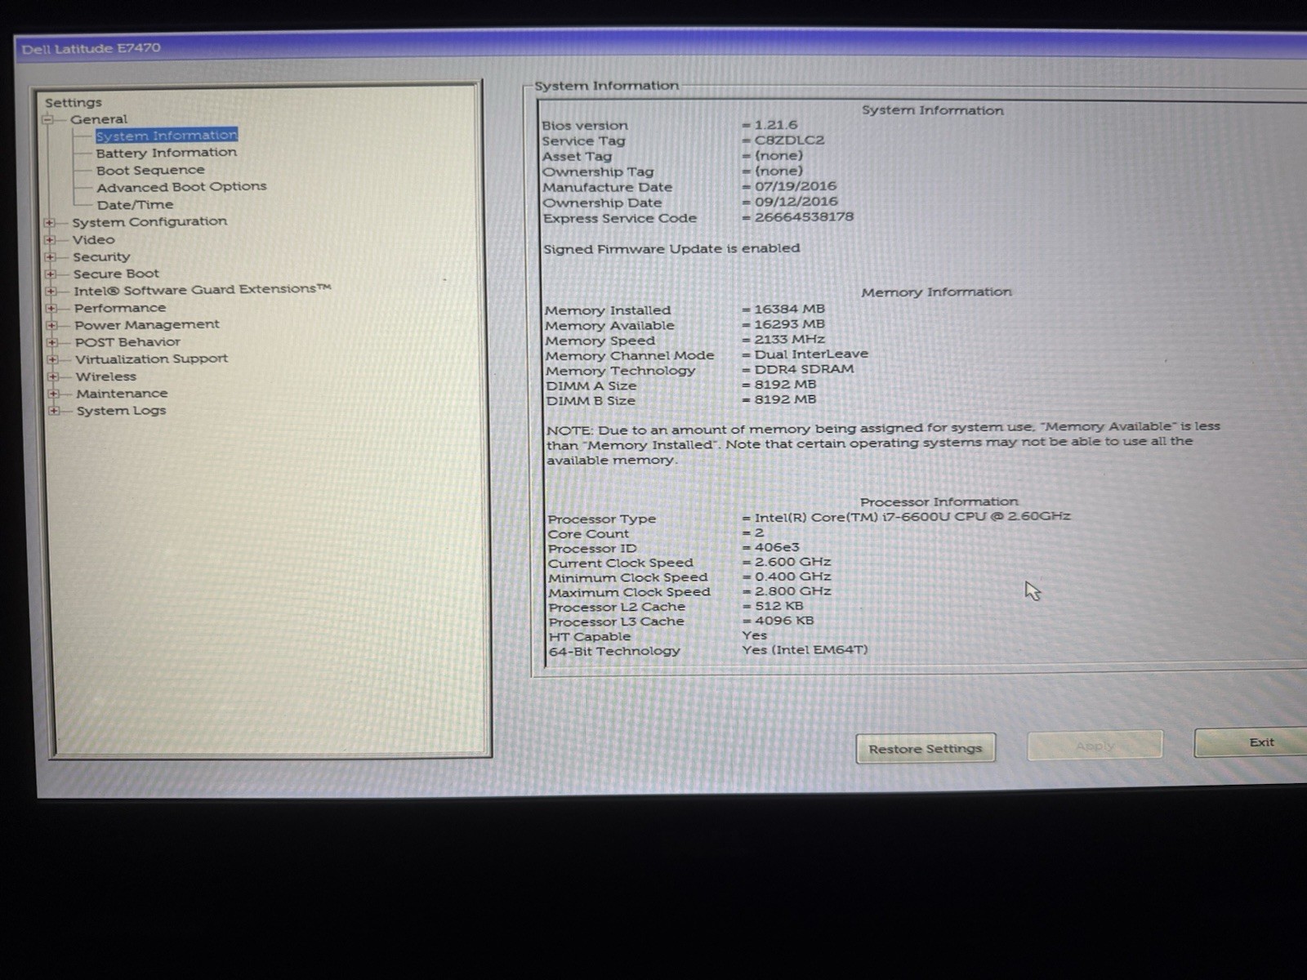Click the DIMM A Size label
The height and width of the screenshot is (980, 1307).
click(x=591, y=385)
